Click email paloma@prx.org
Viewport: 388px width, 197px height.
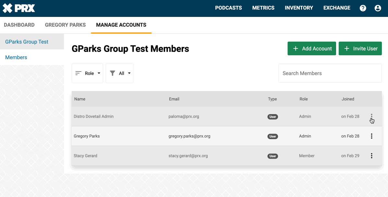[184, 116]
